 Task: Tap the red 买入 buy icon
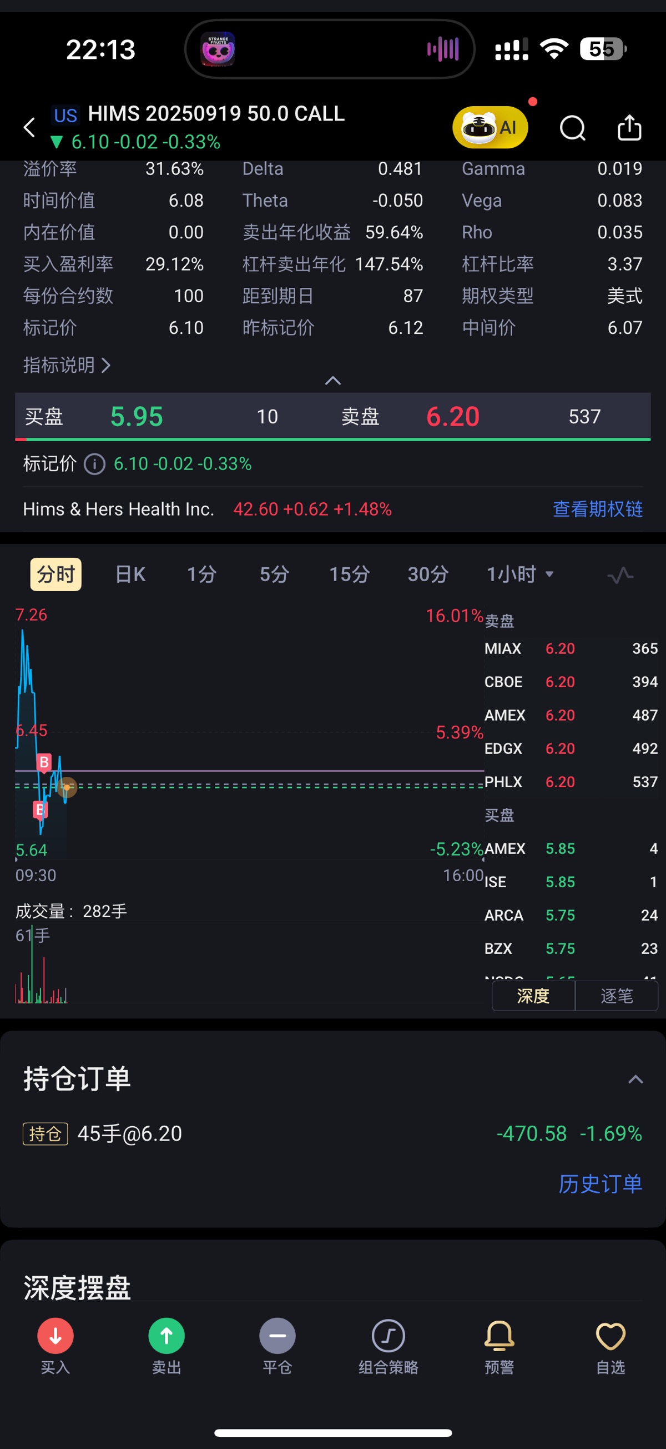(x=55, y=1336)
